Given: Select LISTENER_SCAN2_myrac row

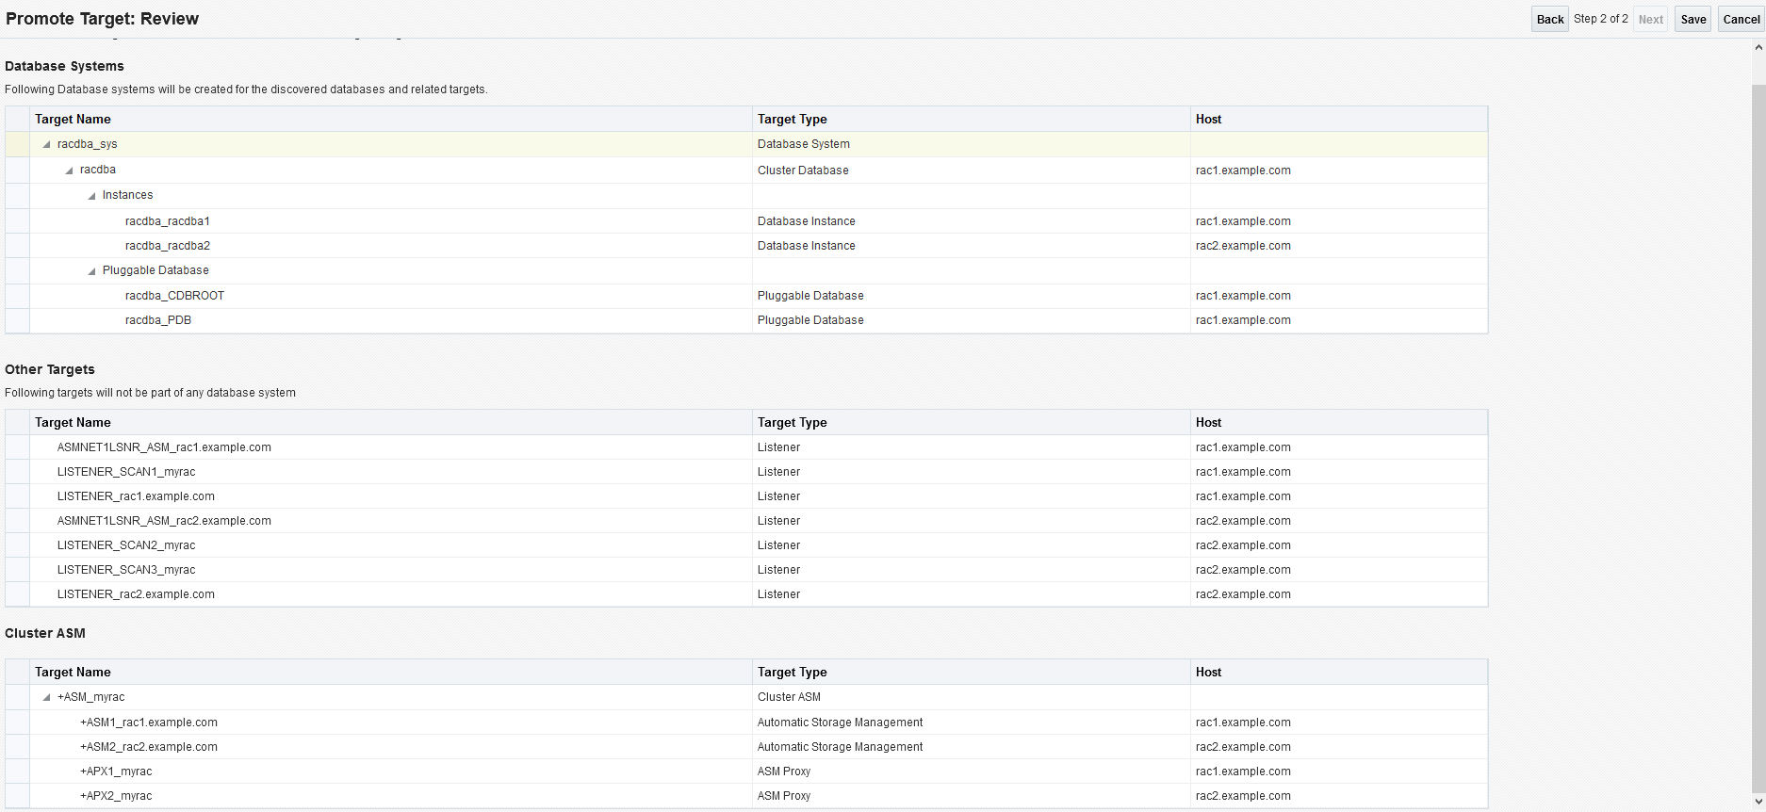Looking at the screenshot, I should (x=746, y=545).
